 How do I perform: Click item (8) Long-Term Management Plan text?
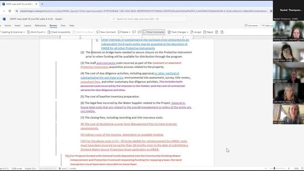(129, 126)
